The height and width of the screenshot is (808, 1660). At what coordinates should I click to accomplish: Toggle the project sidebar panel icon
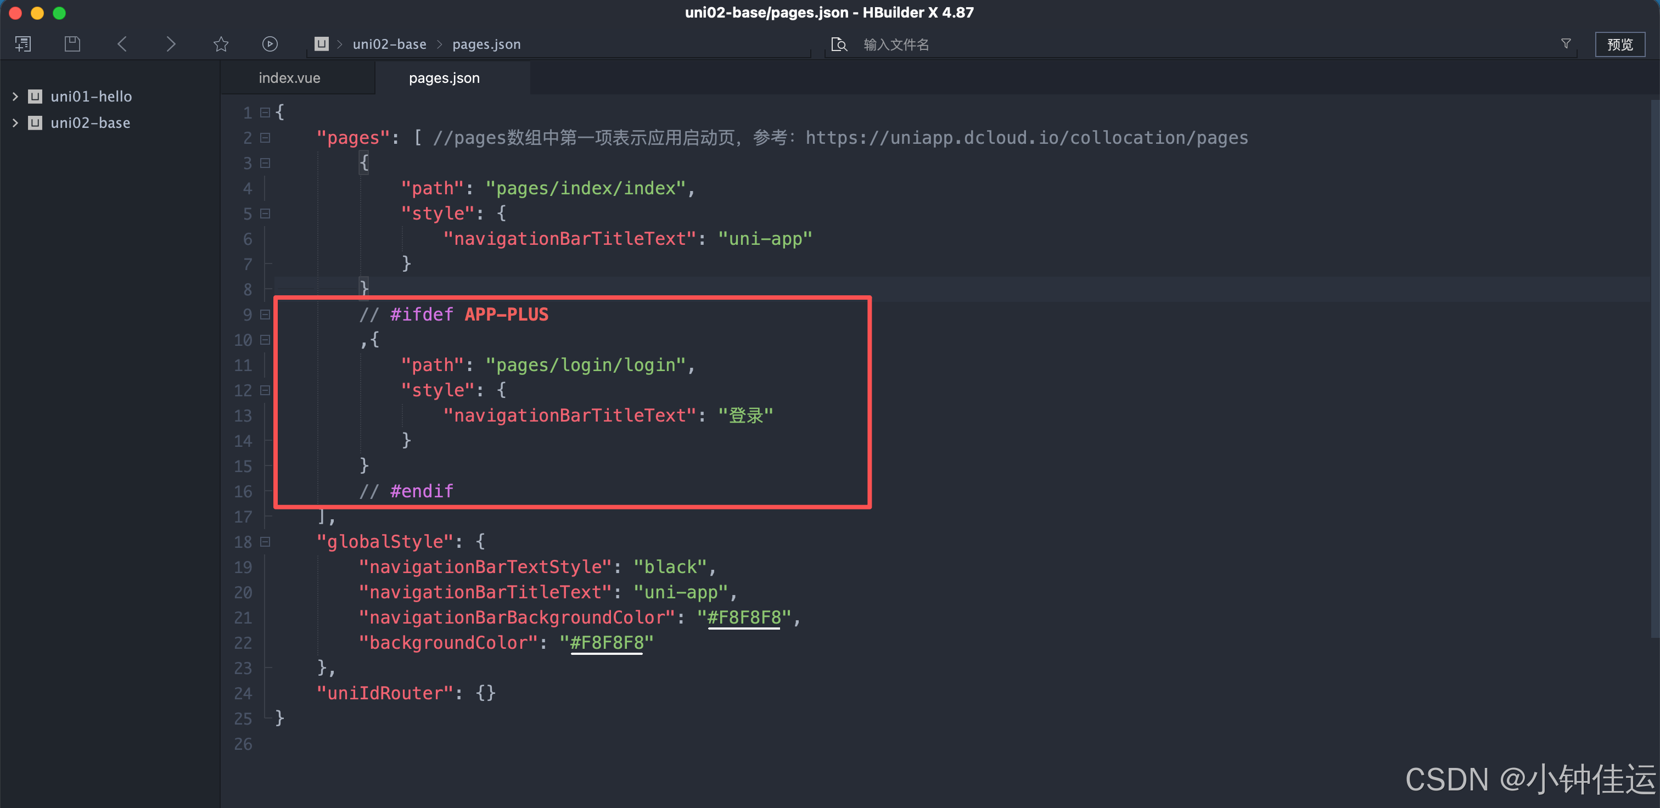[23, 44]
